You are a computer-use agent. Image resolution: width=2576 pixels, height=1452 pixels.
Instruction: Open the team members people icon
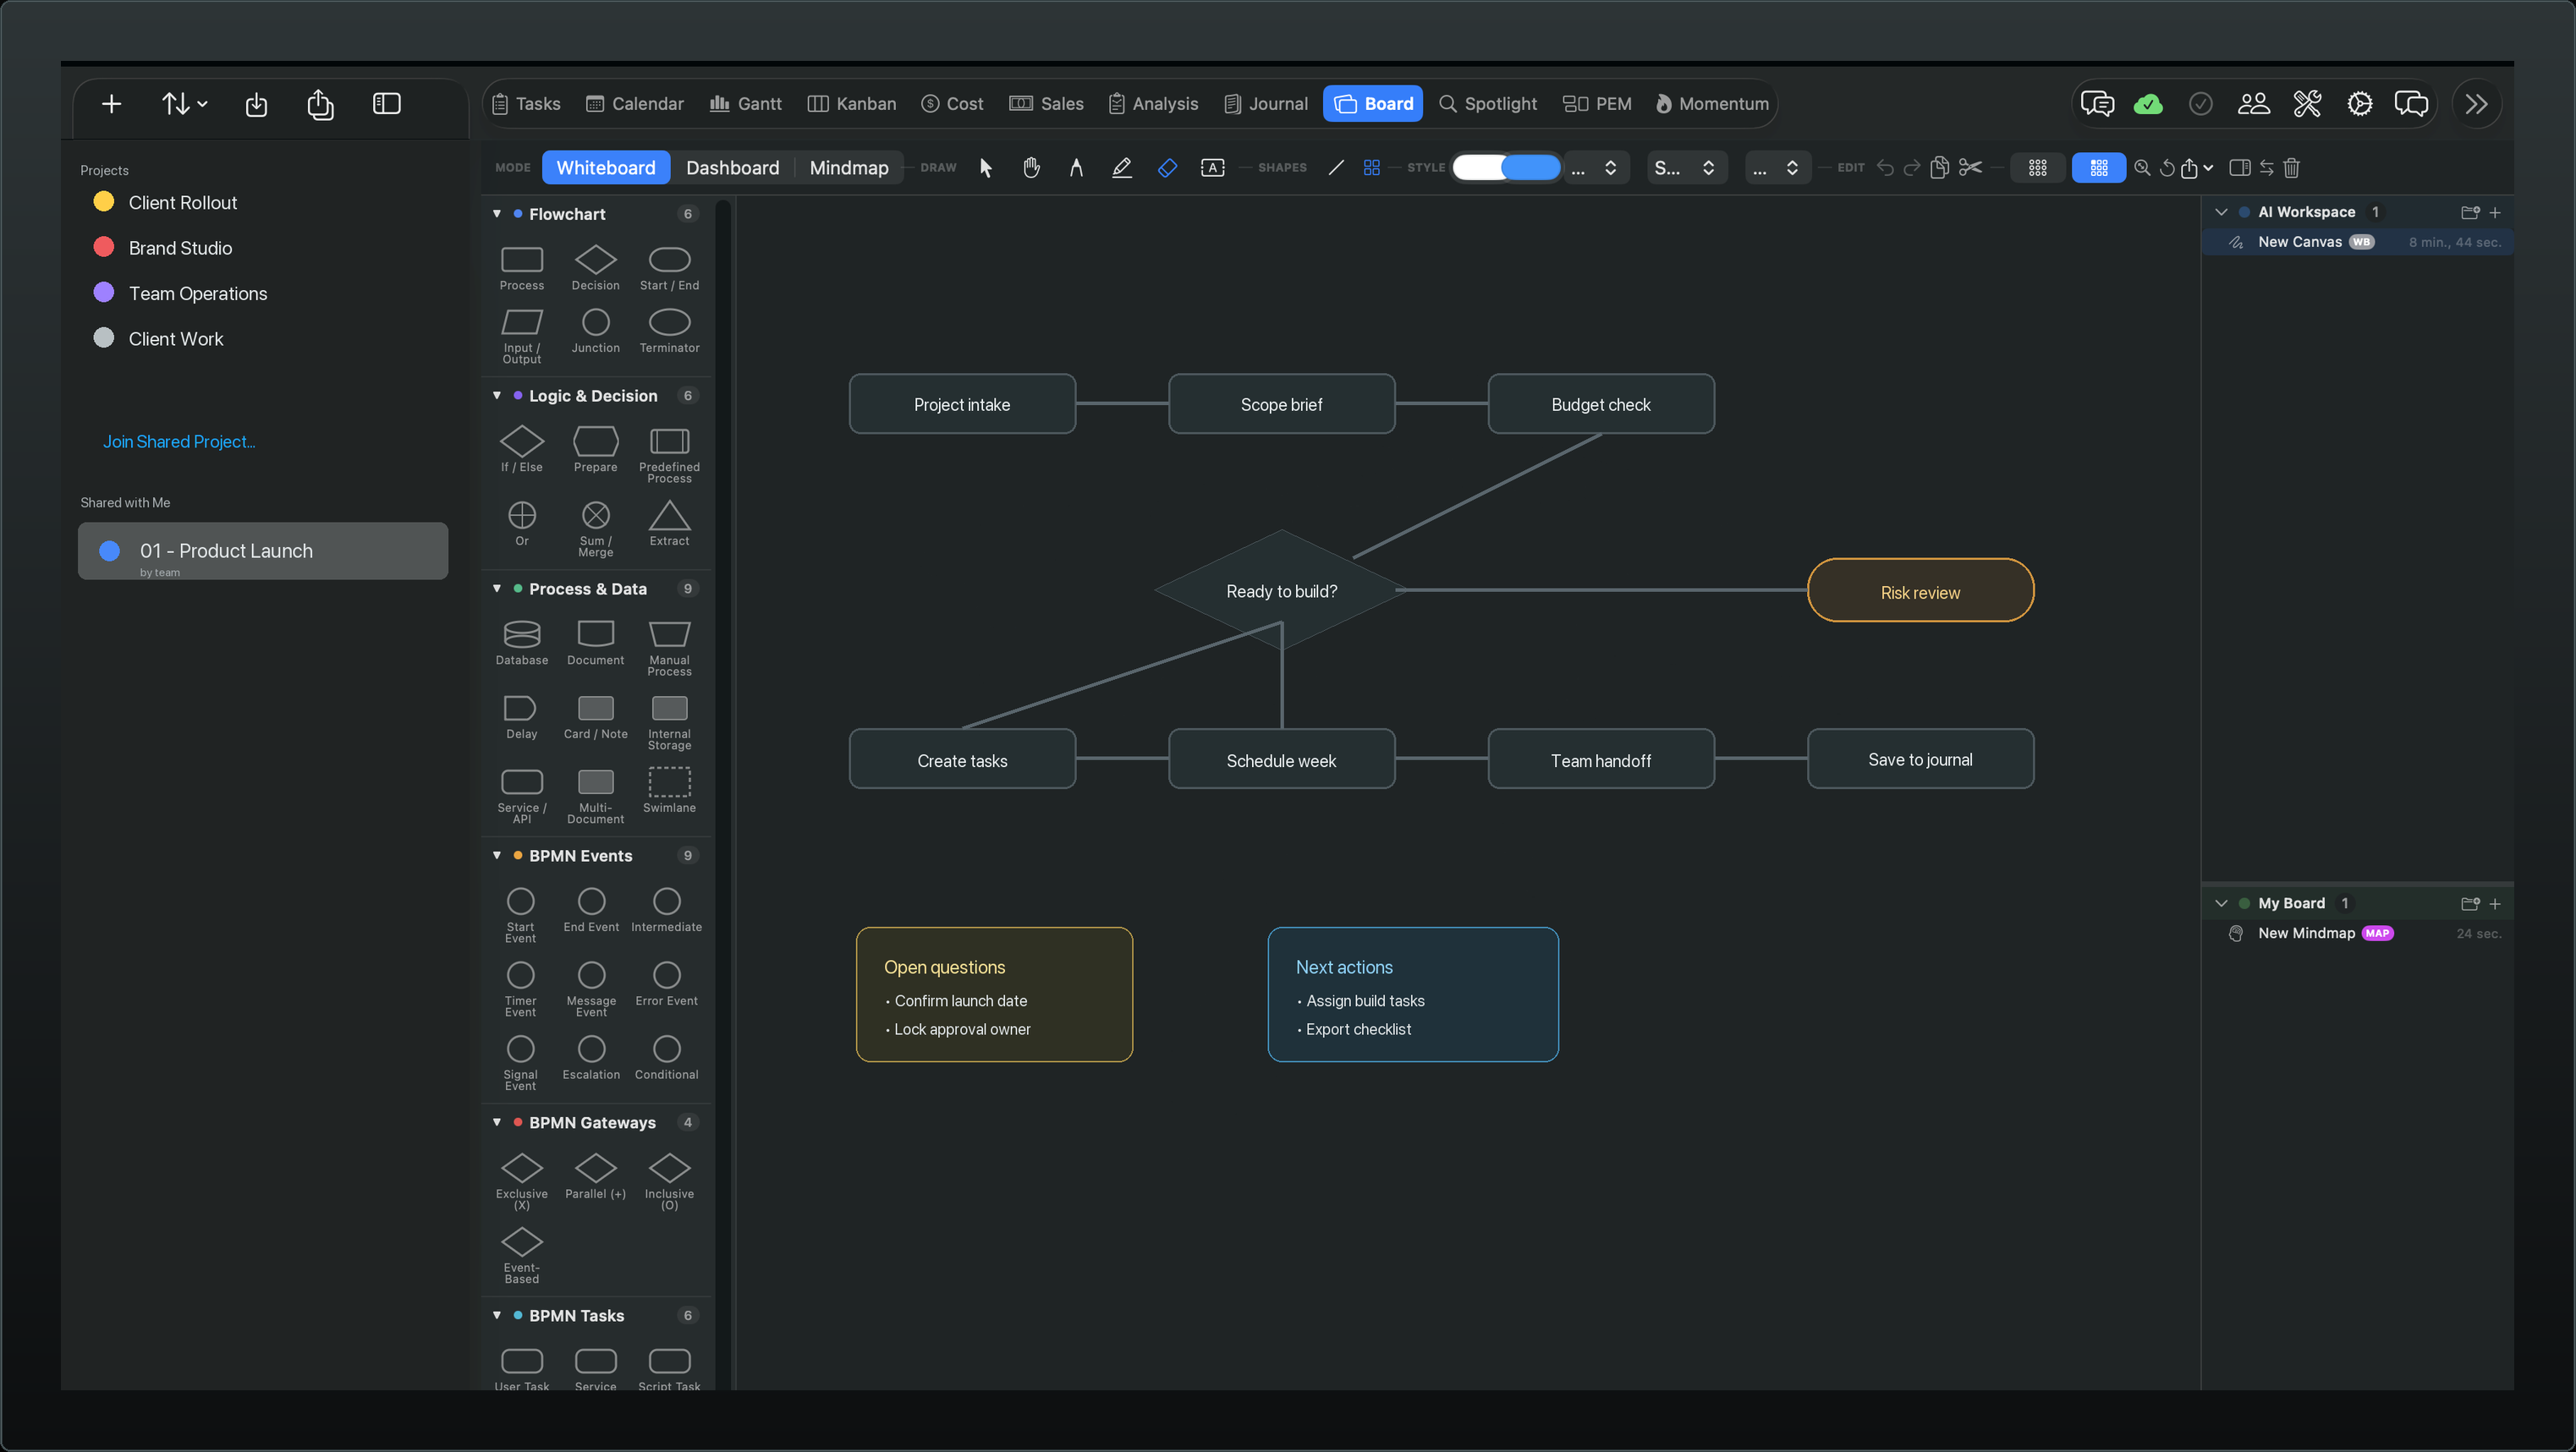(2254, 104)
